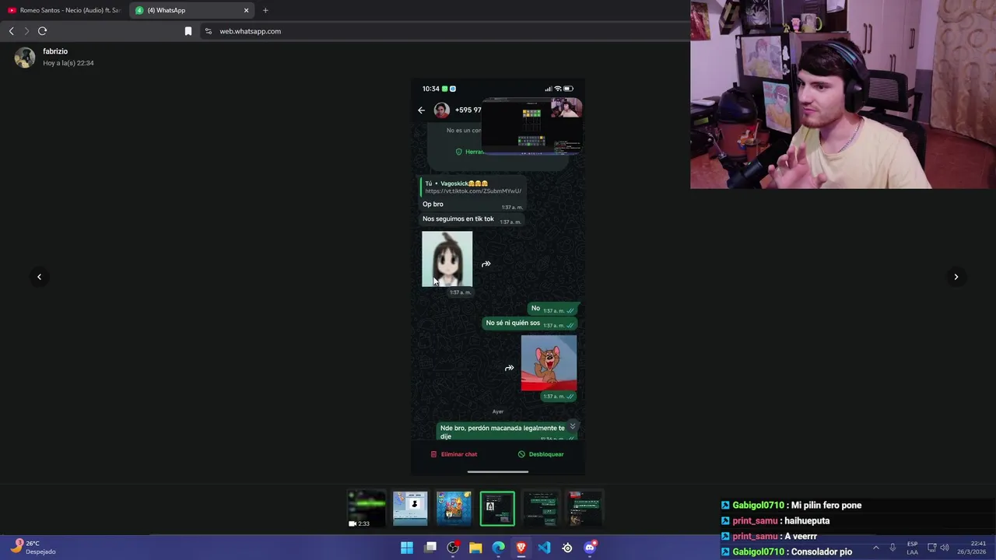Select the green-highlighted current thumbnail

coord(497,509)
